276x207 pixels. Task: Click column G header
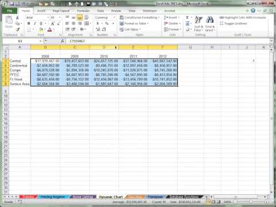coord(190,47)
